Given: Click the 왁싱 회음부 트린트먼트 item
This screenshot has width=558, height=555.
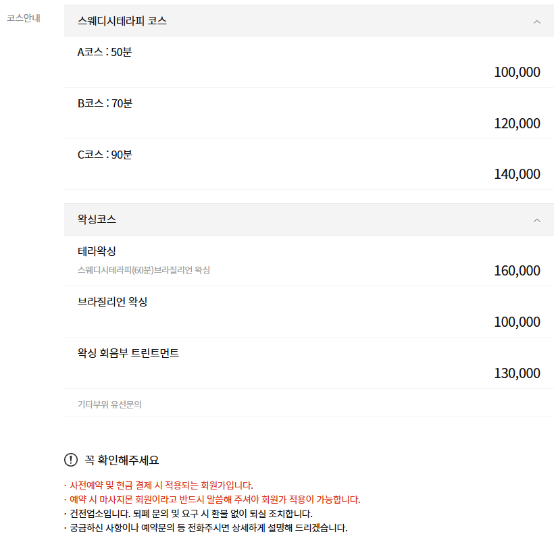Looking at the screenshot, I should click(126, 352).
